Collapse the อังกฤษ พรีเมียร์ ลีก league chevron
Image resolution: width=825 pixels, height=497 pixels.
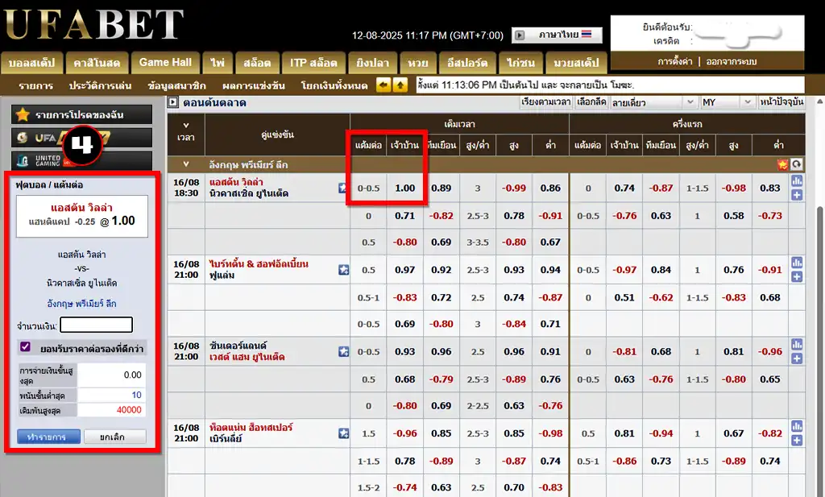pos(186,164)
